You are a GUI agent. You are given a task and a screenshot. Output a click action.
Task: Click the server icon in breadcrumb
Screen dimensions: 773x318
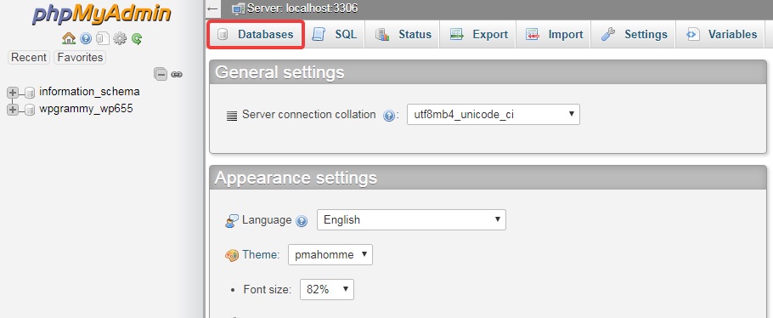coord(239,9)
